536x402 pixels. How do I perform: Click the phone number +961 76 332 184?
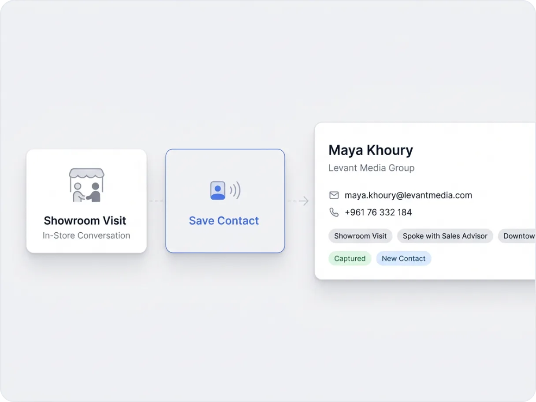[x=378, y=212]
